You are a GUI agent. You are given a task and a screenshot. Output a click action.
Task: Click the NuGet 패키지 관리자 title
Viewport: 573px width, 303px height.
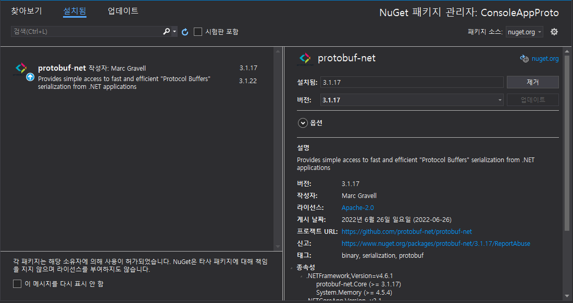[469, 13]
